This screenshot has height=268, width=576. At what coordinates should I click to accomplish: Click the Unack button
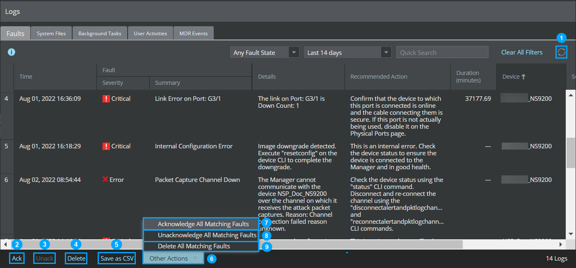click(45, 258)
